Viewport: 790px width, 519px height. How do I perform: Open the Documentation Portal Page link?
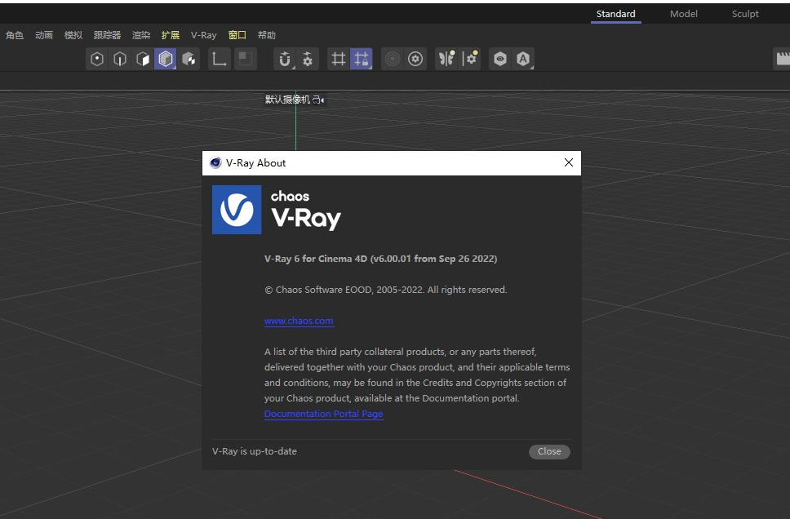pos(323,414)
